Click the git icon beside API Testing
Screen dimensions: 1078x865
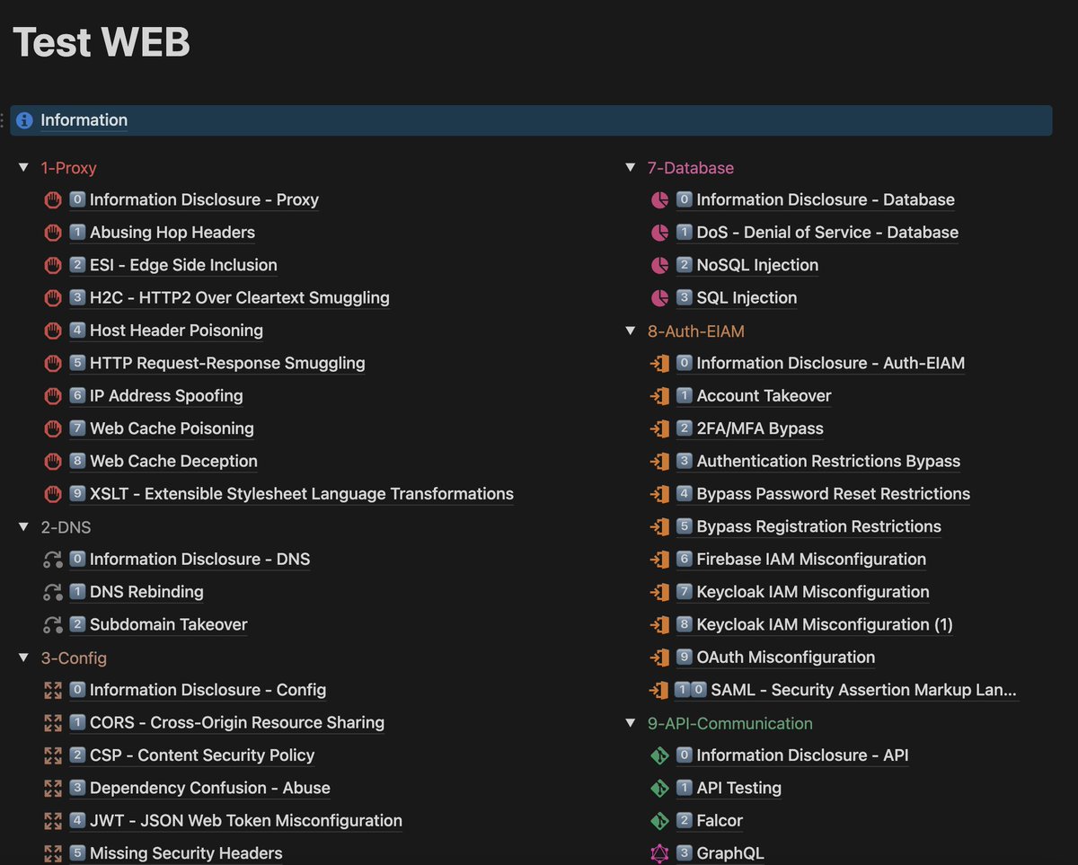(659, 788)
